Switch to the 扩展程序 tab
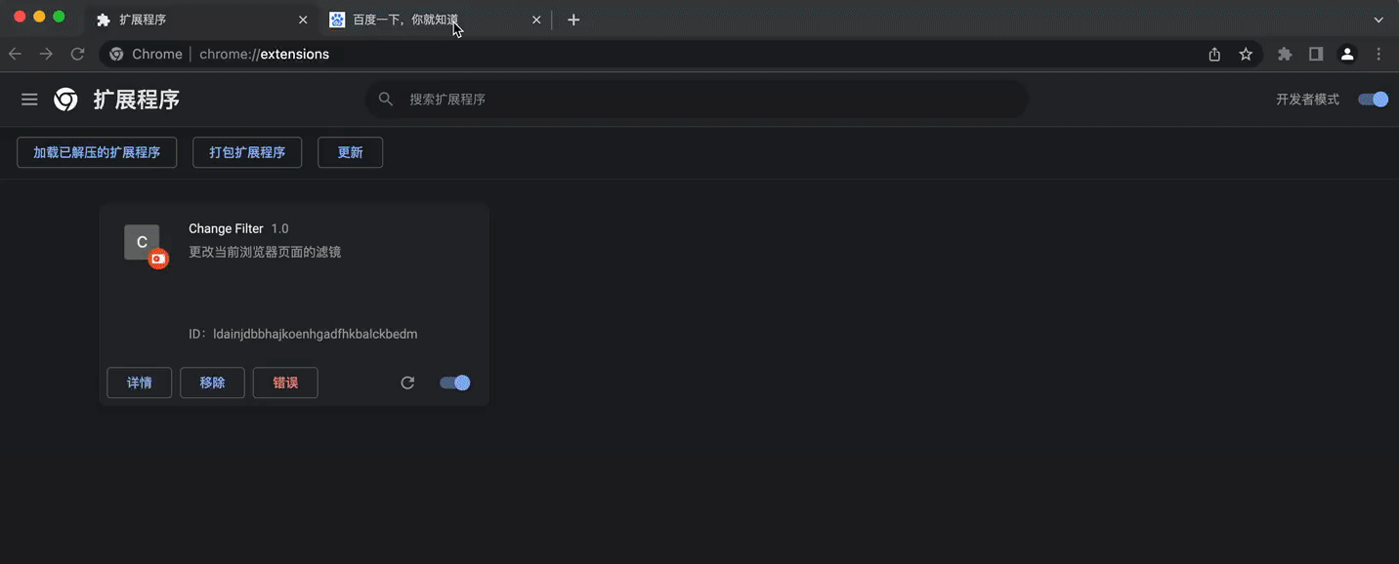Screen dimensions: 1399x564 coord(202,20)
